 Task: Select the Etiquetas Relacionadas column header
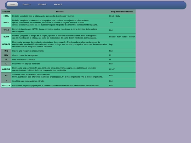122,12
